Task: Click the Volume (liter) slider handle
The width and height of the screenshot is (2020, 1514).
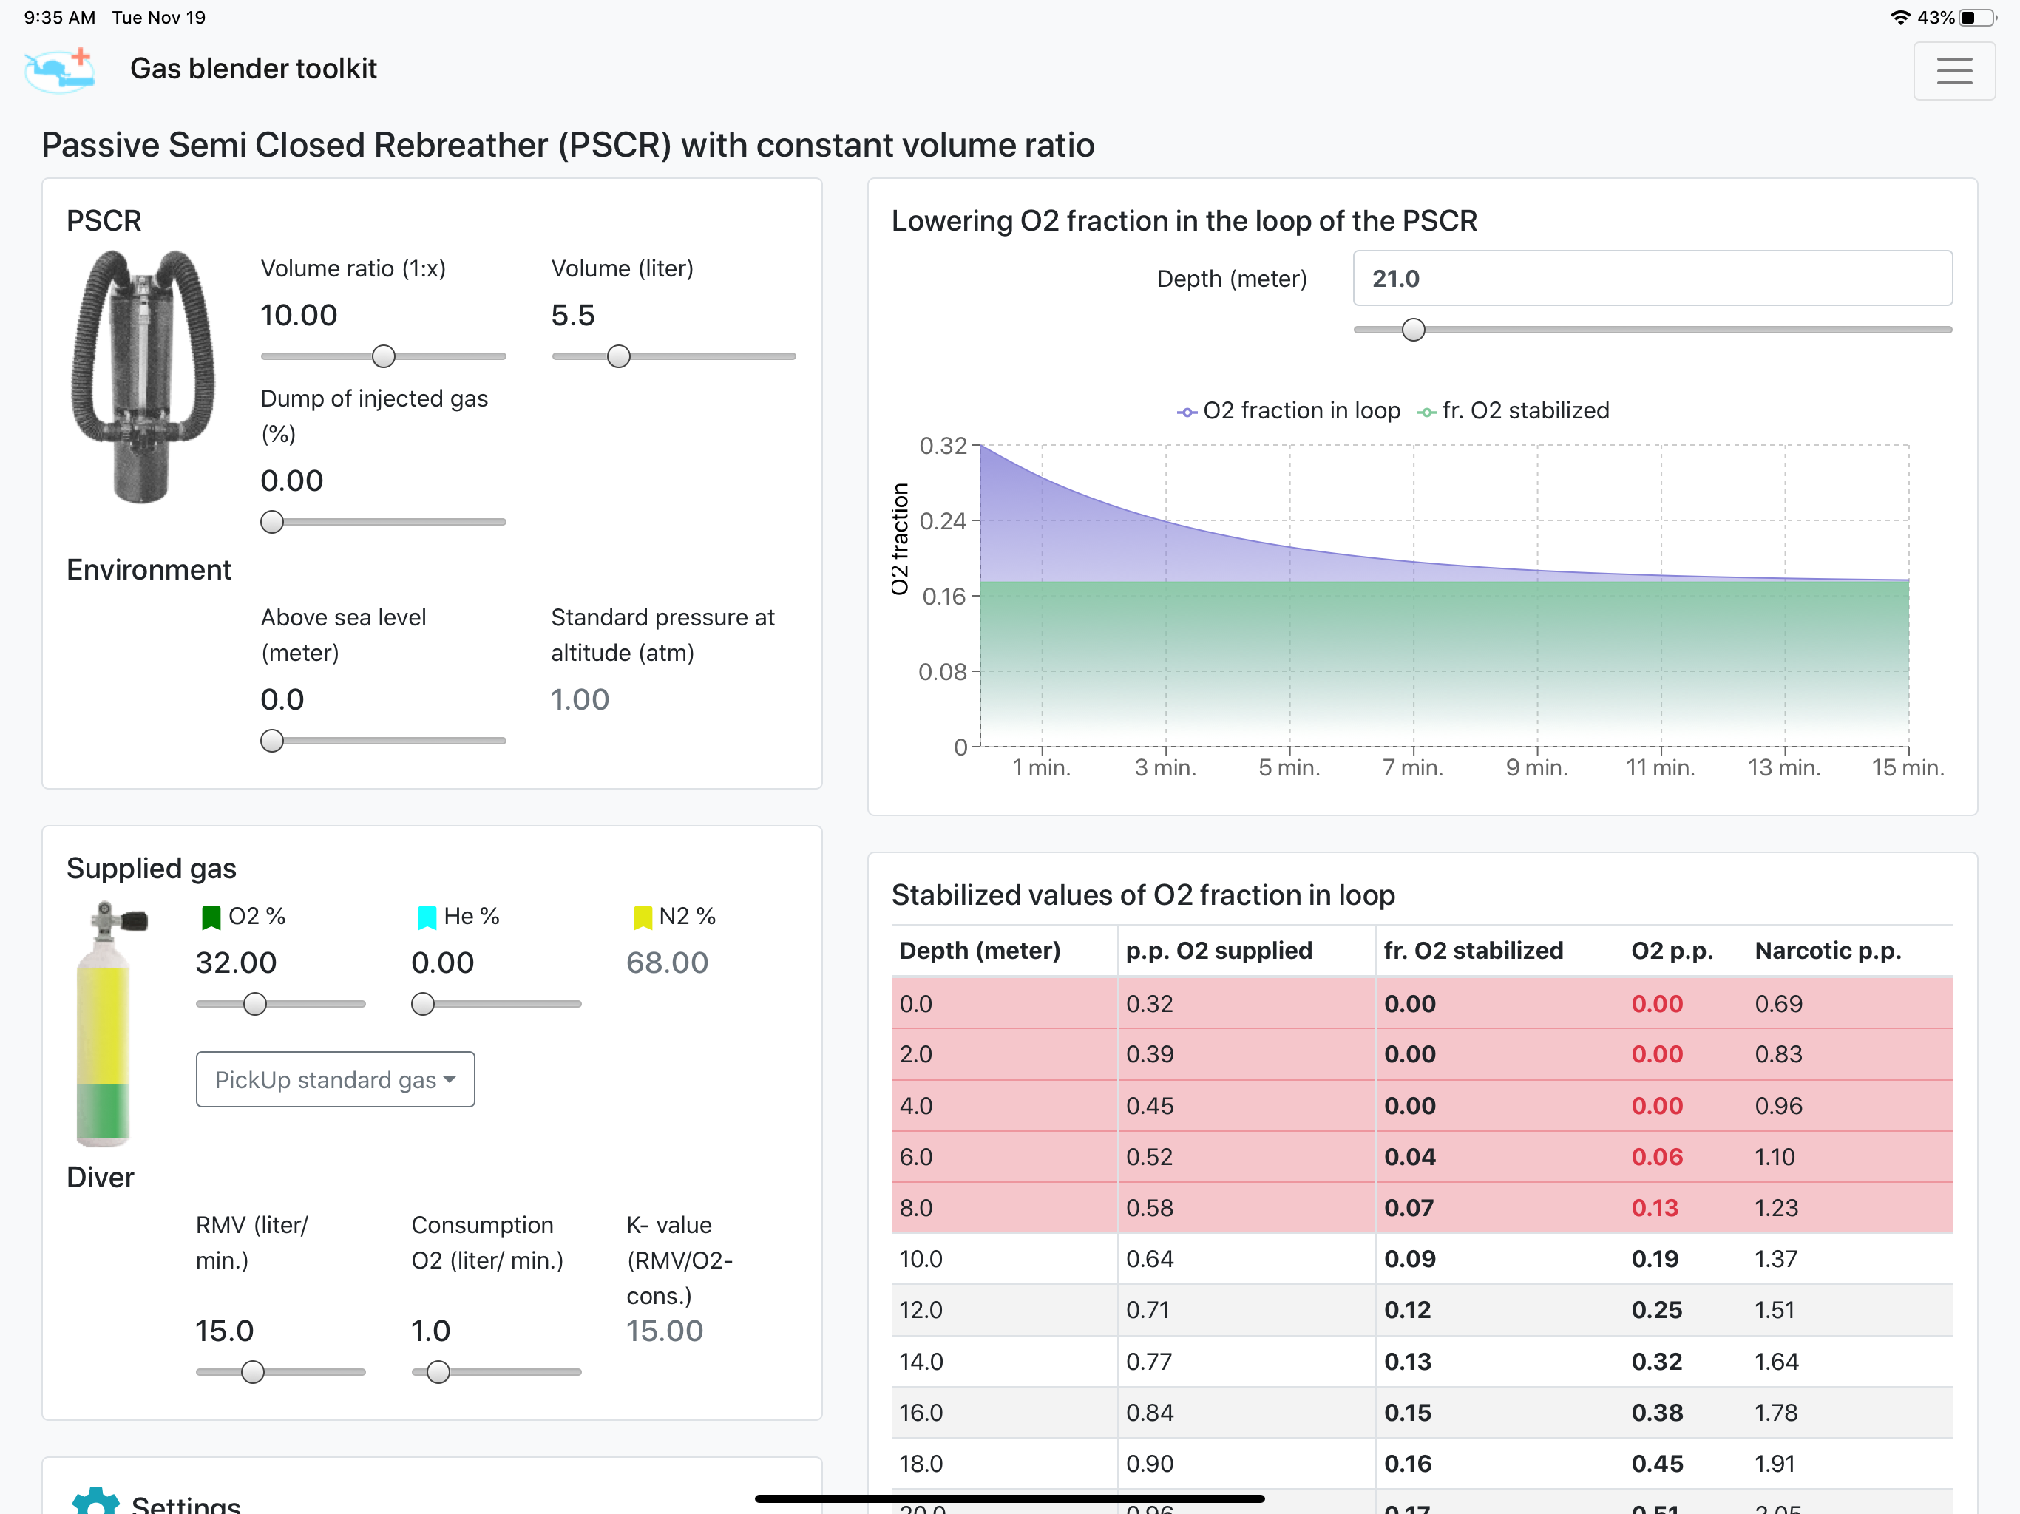Action: [x=618, y=356]
